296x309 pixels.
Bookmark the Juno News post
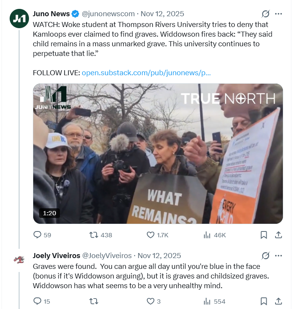coord(264,235)
